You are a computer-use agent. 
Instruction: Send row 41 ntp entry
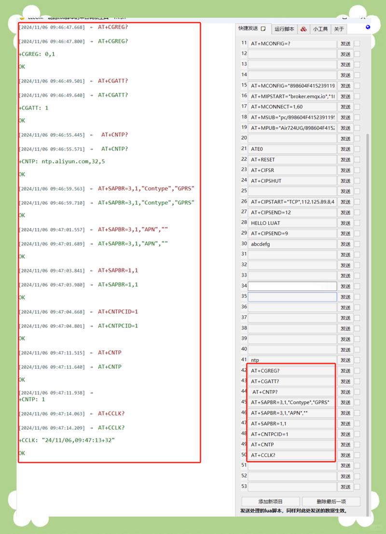(345, 360)
